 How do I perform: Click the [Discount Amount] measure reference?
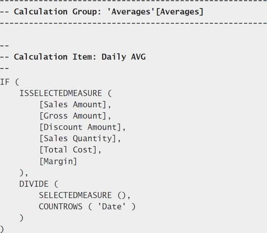tap(81, 127)
